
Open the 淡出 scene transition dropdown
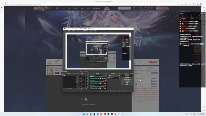tap(113, 76)
